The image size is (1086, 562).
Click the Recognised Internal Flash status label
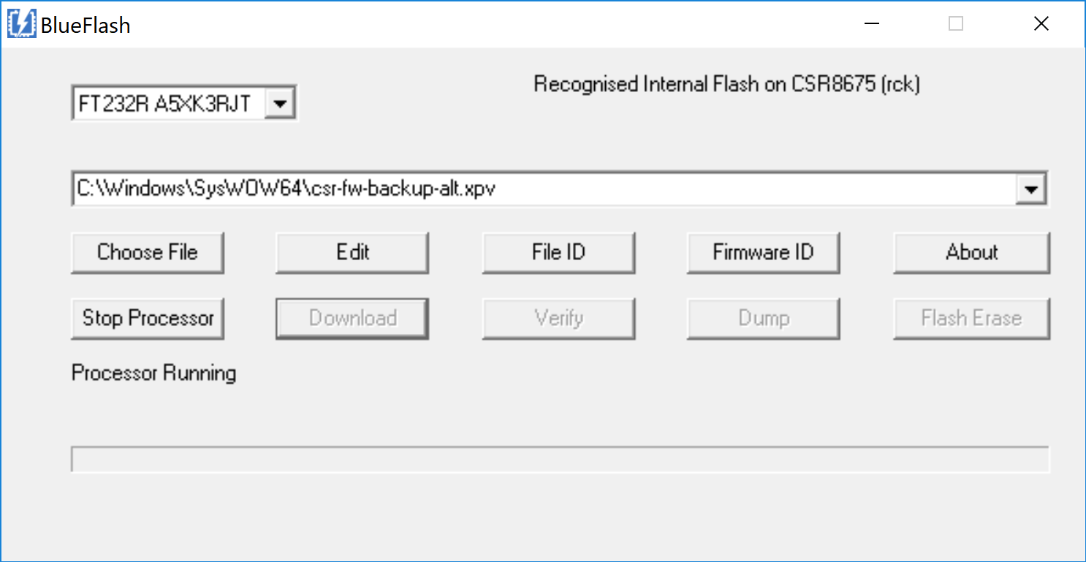726,85
